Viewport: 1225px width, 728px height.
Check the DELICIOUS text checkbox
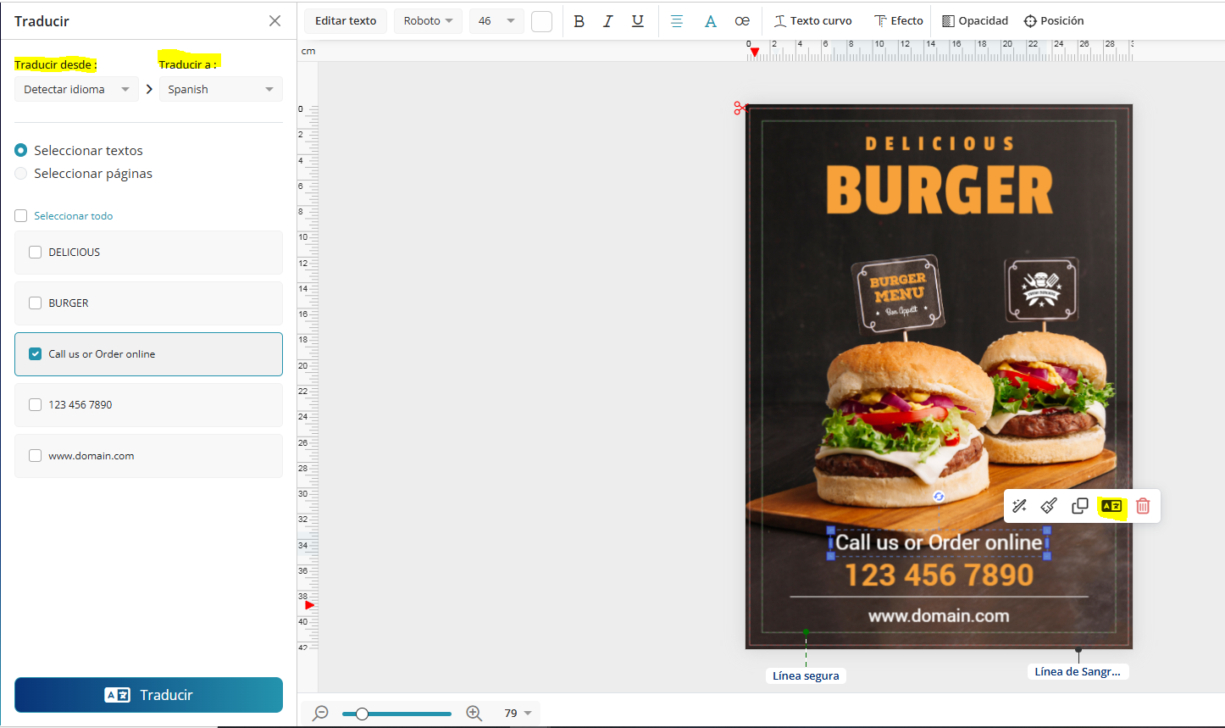[x=36, y=253]
